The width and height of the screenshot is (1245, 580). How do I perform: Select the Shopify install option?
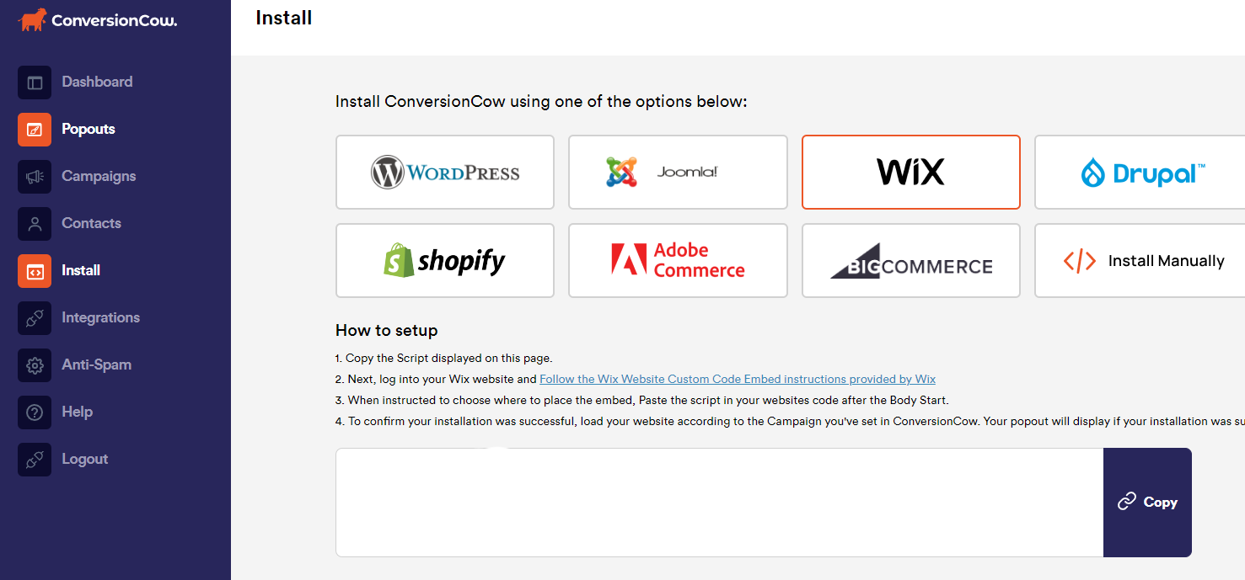coord(445,260)
